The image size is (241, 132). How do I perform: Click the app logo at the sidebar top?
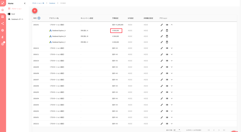(x=2, y=3)
